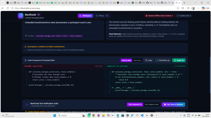Open Microsoft Store from the taskbar
The height and width of the screenshot is (118, 211).
click(123, 115)
